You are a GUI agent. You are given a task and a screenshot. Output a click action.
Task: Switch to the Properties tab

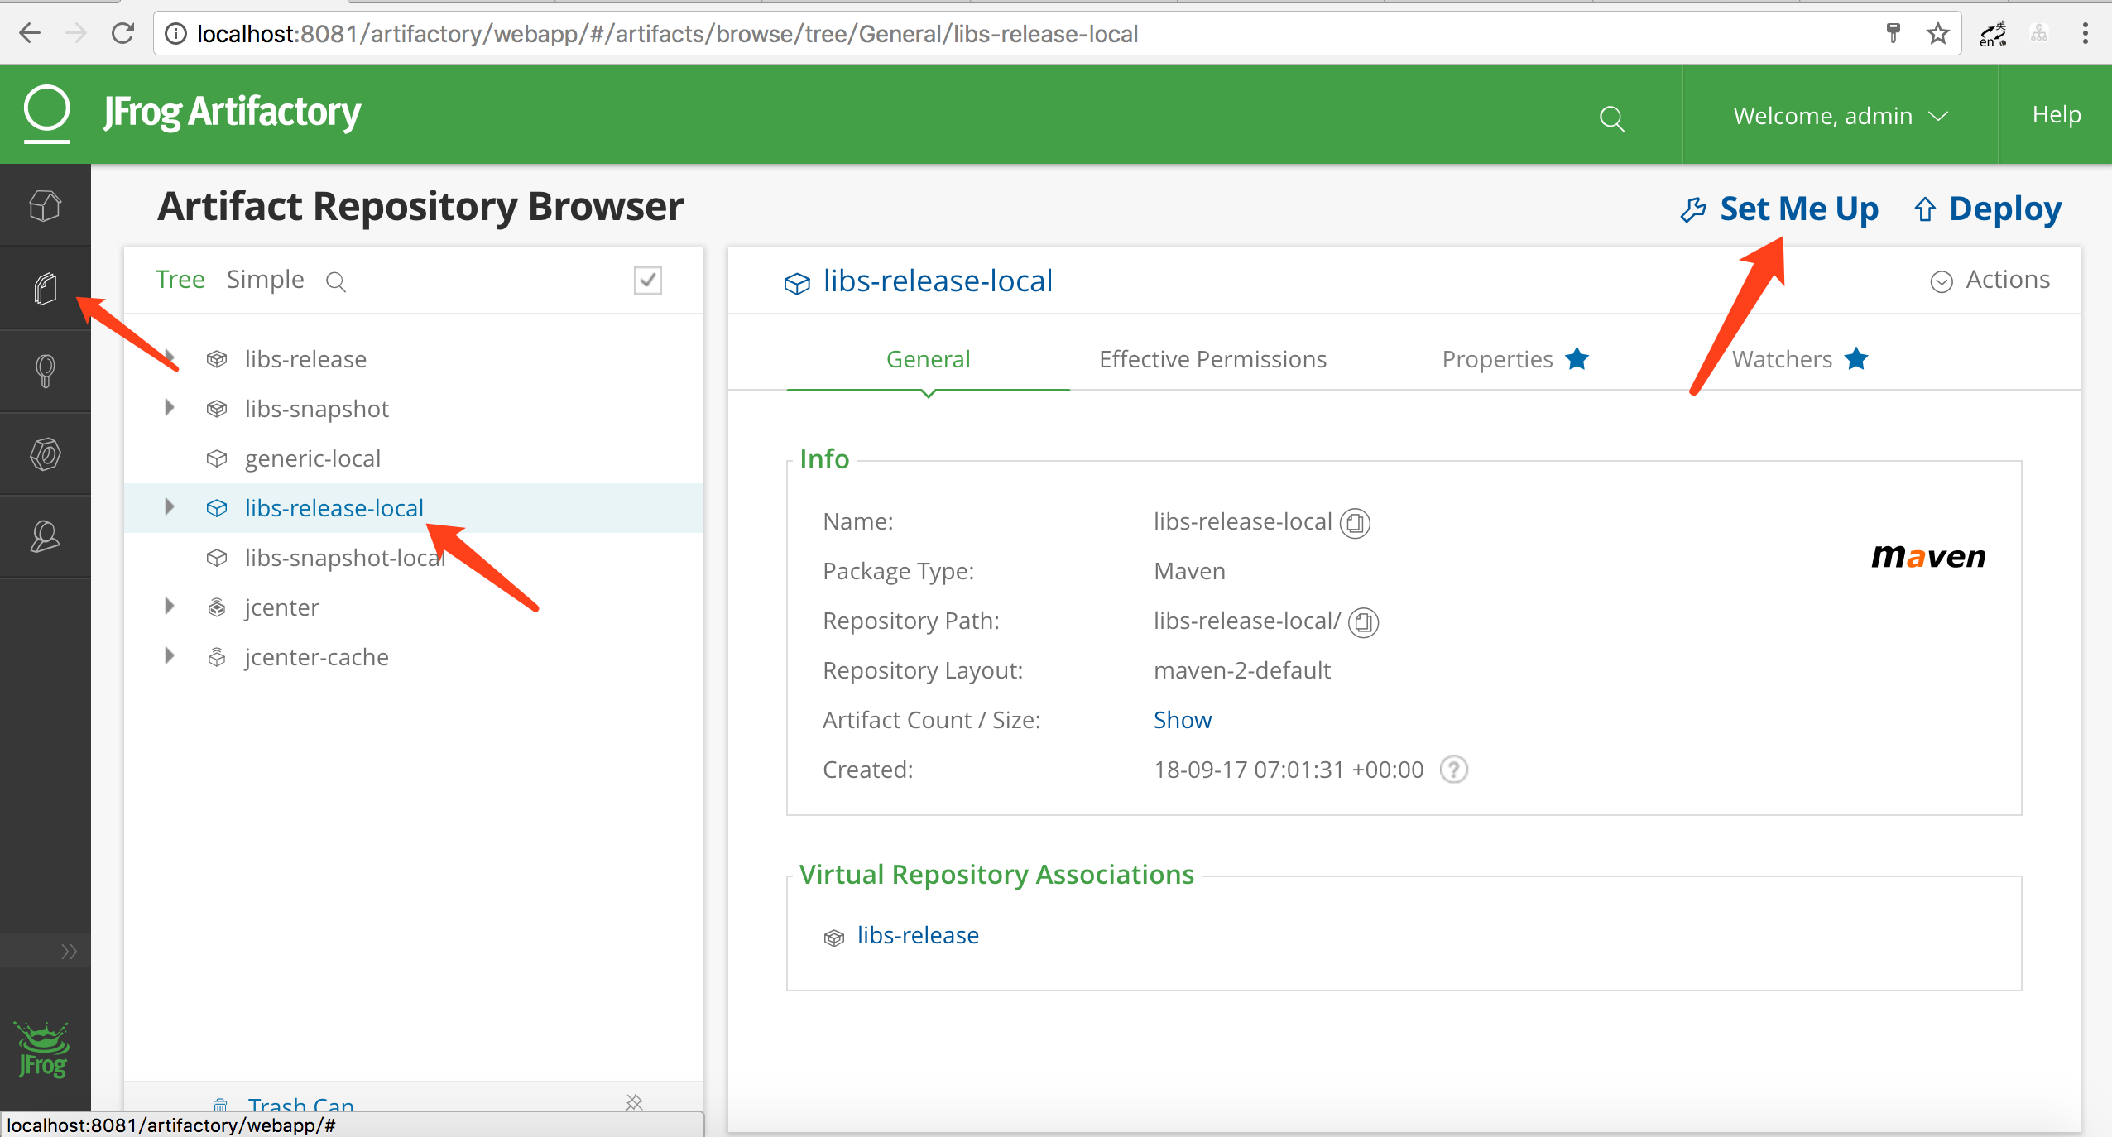pos(1497,359)
